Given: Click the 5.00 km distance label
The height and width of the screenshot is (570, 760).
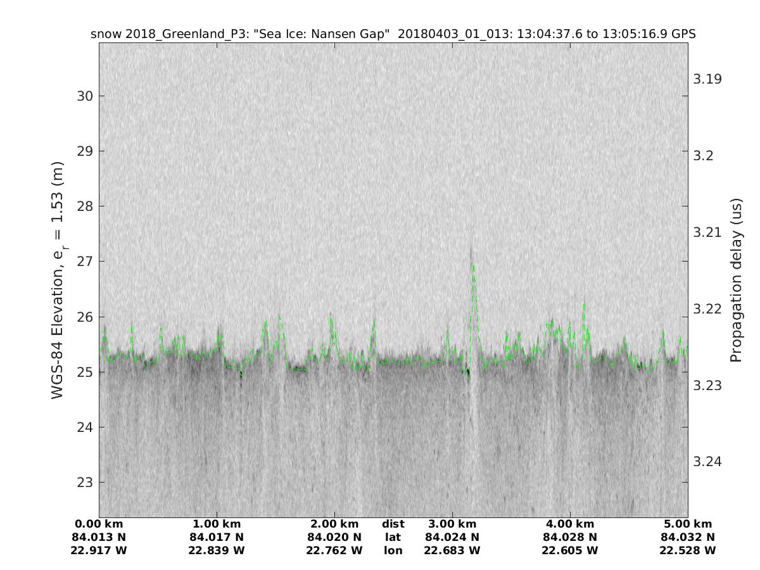Looking at the screenshot, I should tap(688, 524).
